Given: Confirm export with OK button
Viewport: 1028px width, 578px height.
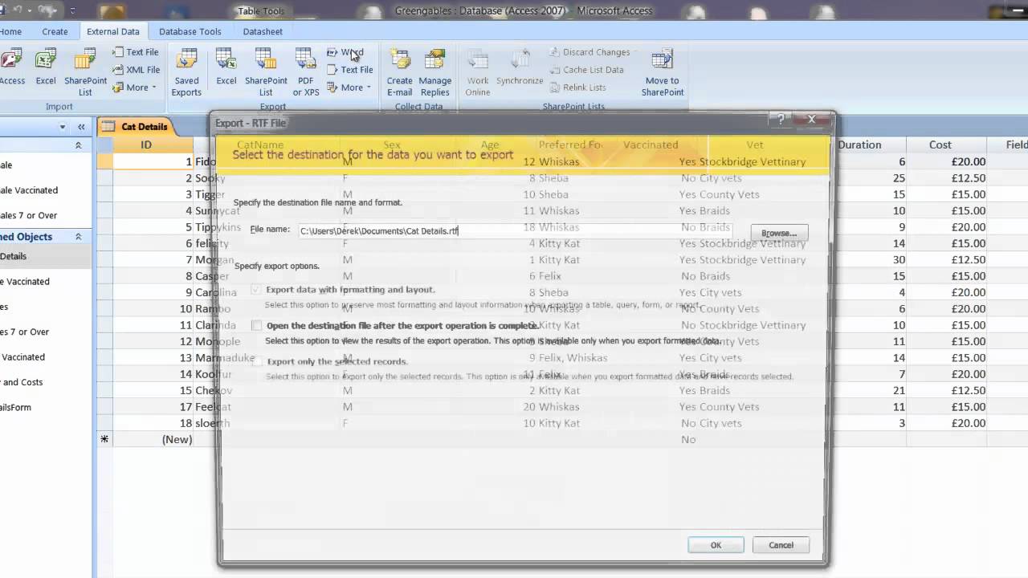Looking at the screenshot, I should pos(716,545).
